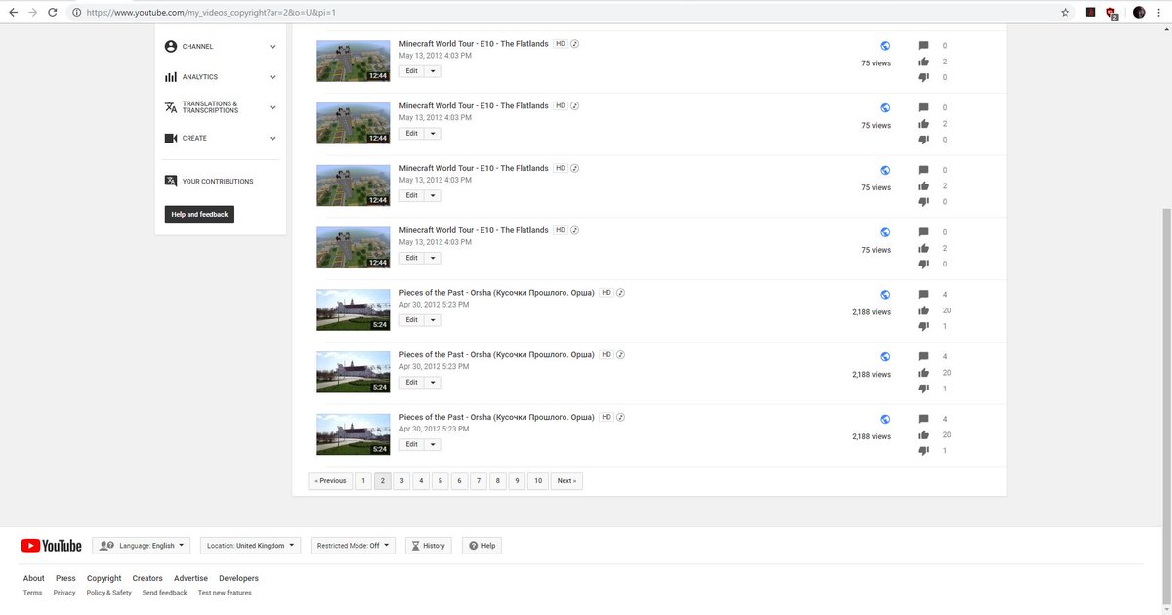Click the Create camera icon in sidebar
The image size is (1172, 615).
tap(171, 138)
